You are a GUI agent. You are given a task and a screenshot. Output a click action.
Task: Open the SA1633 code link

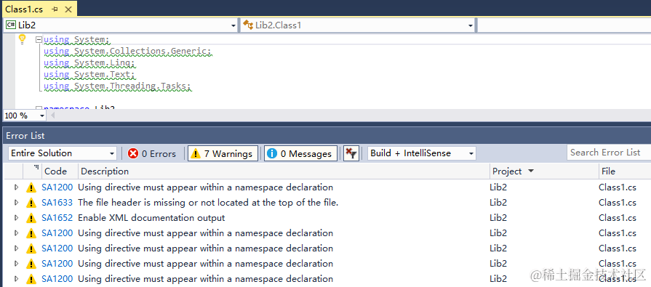[57, 203]
